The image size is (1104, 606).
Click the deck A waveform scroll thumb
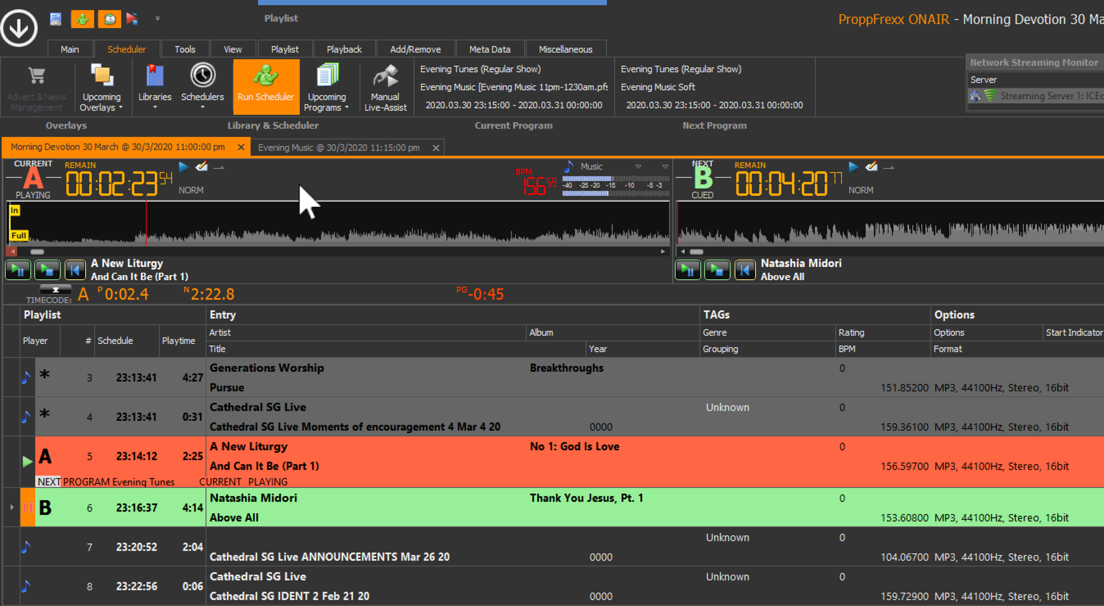point(37,251)
